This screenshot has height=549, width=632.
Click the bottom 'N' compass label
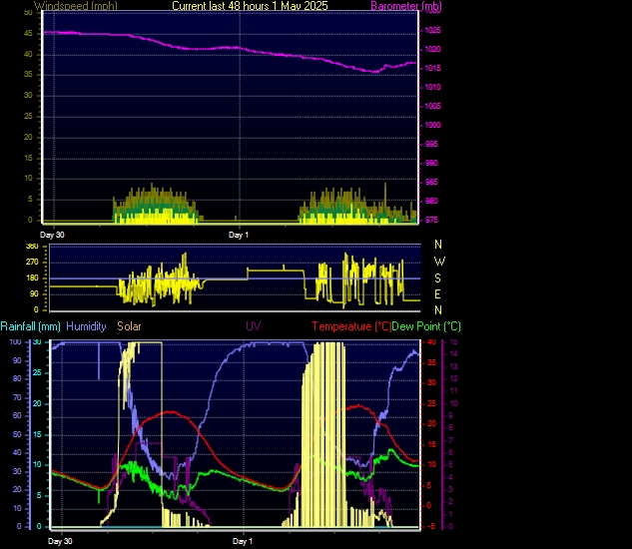(x=438, y=310)
